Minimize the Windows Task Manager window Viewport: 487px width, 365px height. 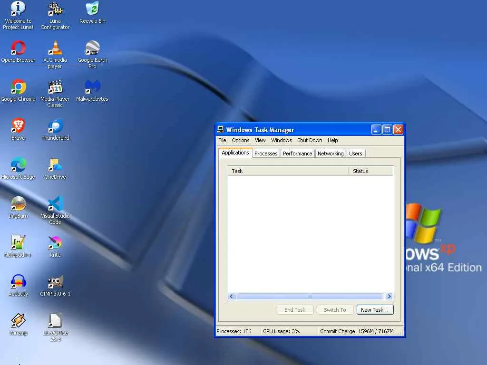coord(376,129)
